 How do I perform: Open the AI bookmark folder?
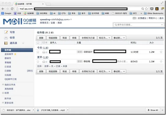click(53, 13)
